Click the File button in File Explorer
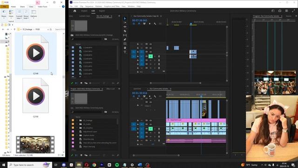298x168 pixels. point(4,7)
